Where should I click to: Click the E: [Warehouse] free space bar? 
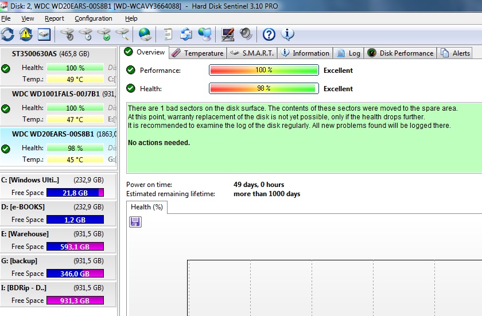point(75,247)
